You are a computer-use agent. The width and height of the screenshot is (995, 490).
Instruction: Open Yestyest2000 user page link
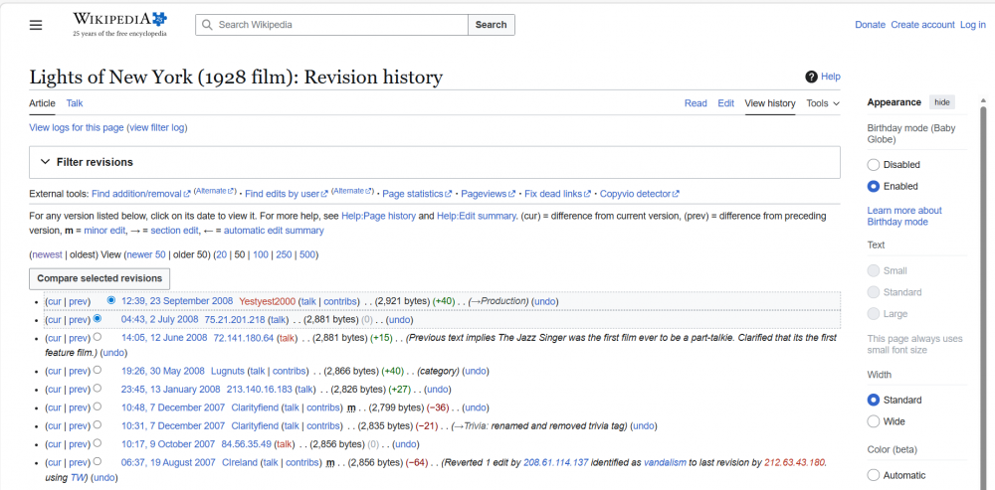click(x=267, y=301)
